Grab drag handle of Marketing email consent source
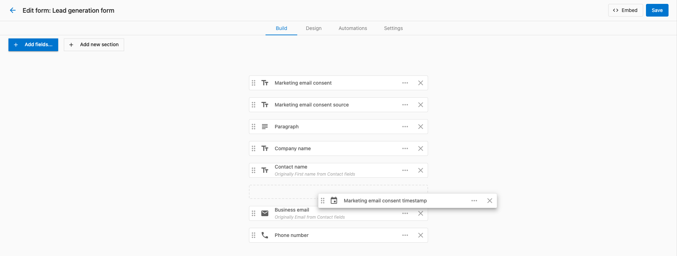 click(254, 105)
